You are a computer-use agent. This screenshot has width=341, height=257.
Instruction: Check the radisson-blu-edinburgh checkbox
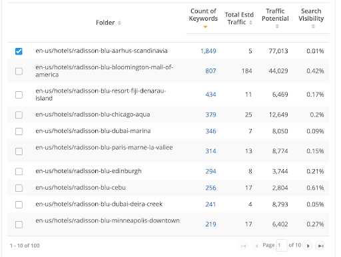(x=19, y=171)
